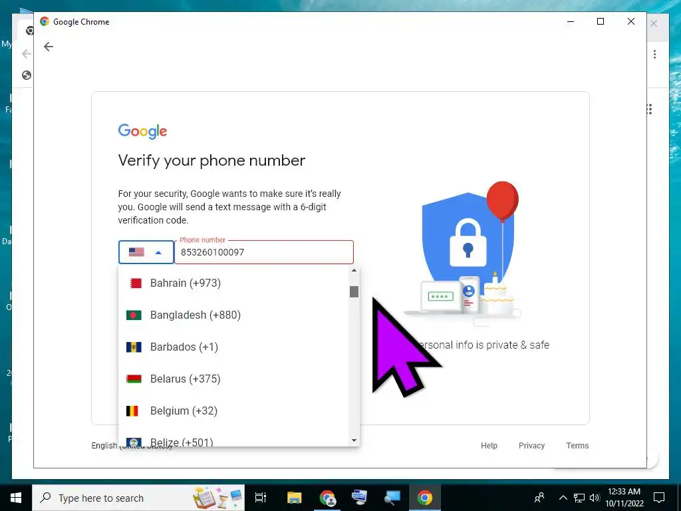681x511 pixels.
Task: Click the Belgium flag icon
Action: click(132, 411)
